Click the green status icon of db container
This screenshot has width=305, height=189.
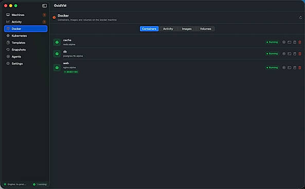click(x=57, y=53)
